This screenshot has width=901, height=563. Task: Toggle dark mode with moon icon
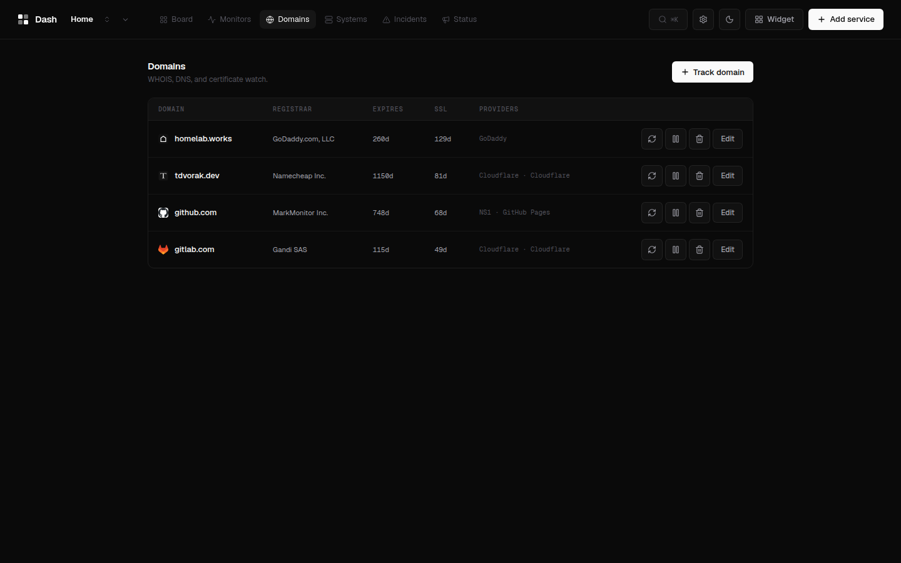(x=730, y=19)
